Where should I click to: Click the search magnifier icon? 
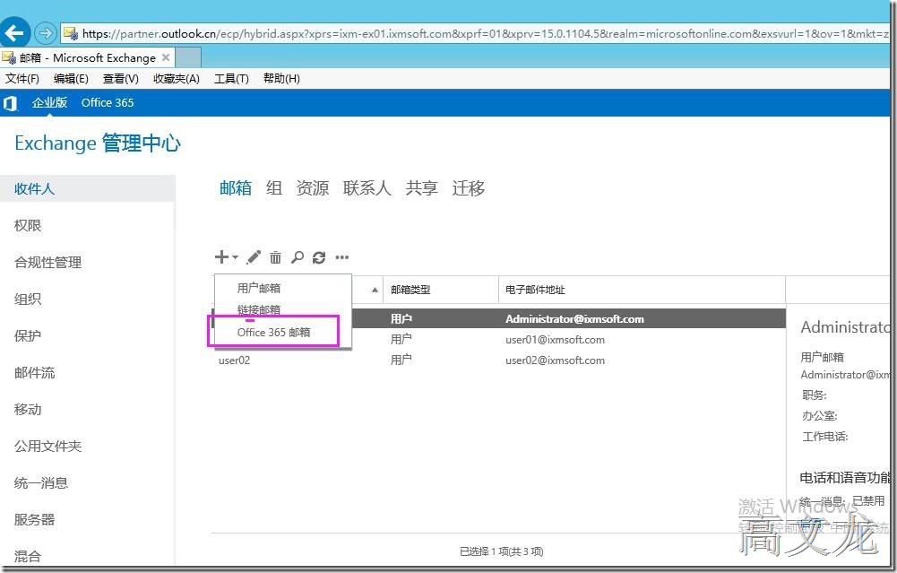pos(297,257)
